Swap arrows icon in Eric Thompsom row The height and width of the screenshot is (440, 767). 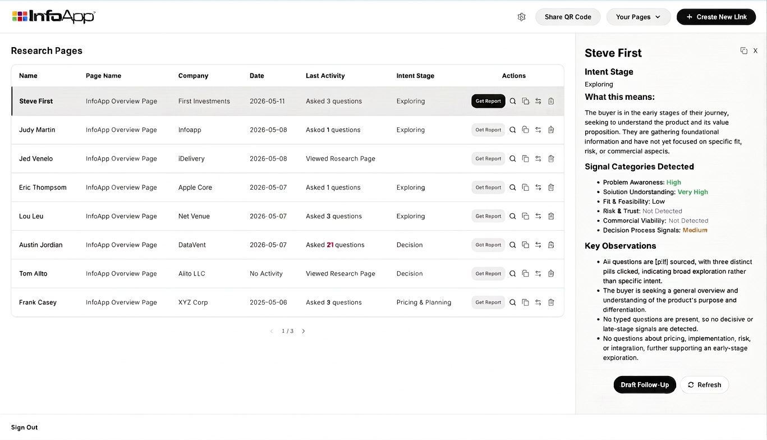point(538,187)
